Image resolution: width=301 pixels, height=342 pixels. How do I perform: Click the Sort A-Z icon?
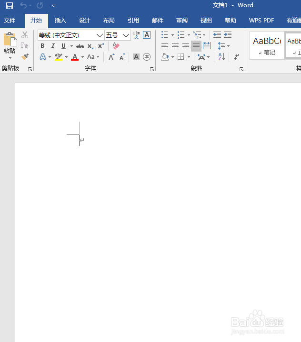221,57
